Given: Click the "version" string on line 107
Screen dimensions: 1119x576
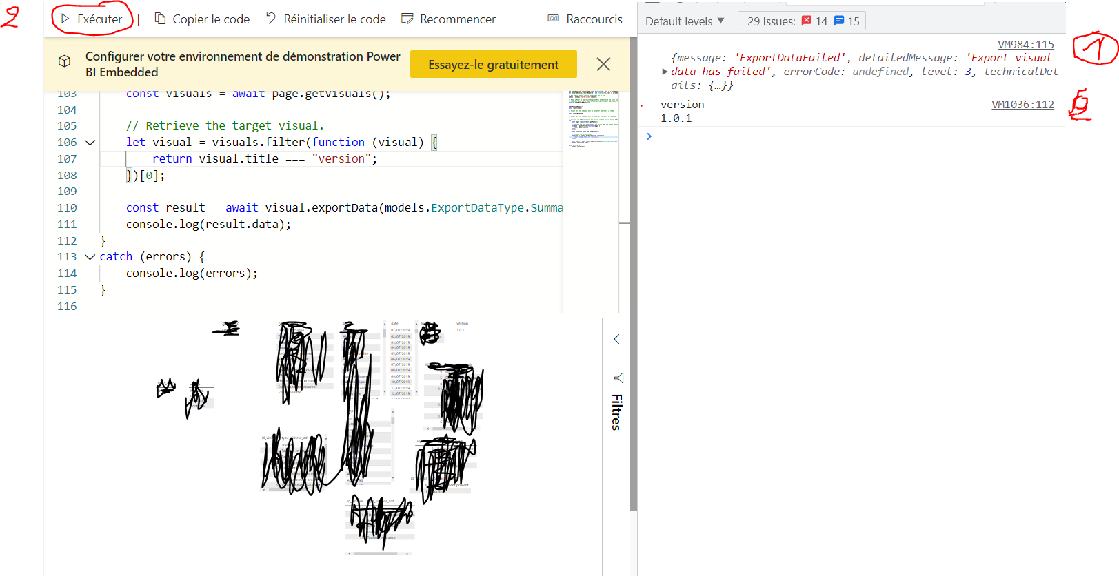Looking at the screenshot, I should [345, 159].
